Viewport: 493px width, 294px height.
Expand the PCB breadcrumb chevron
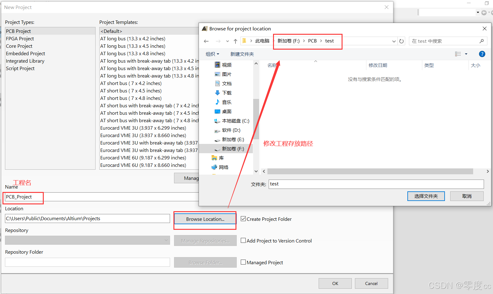point(321,41)
